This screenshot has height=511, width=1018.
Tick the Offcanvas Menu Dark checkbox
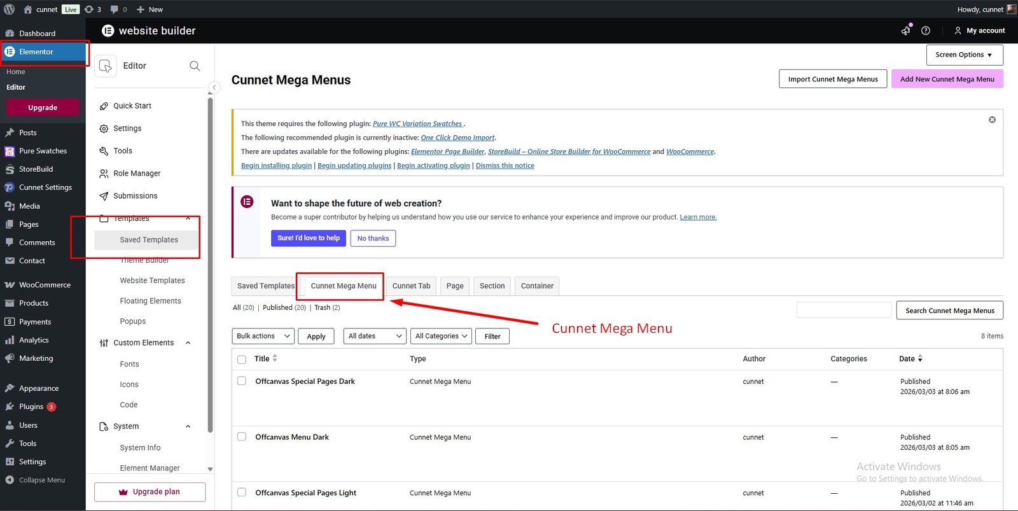point(242,437)
